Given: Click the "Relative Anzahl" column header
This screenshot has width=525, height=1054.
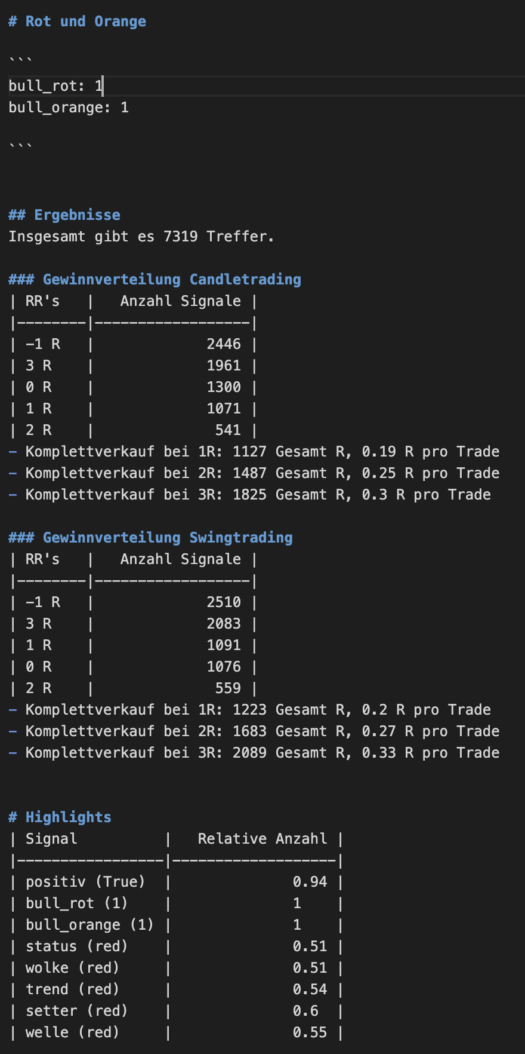Looking at the screenshot, I should (262, 839).
